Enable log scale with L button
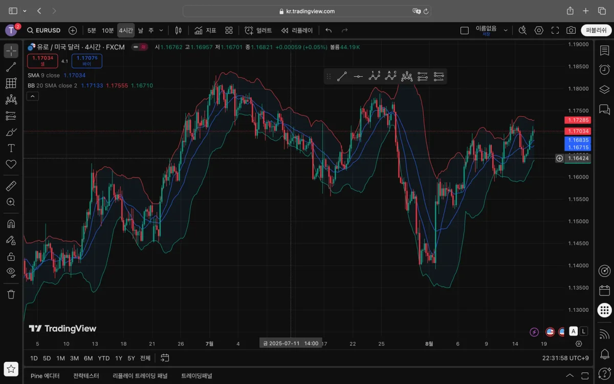 pyautogui.click(x=584, y=331)
